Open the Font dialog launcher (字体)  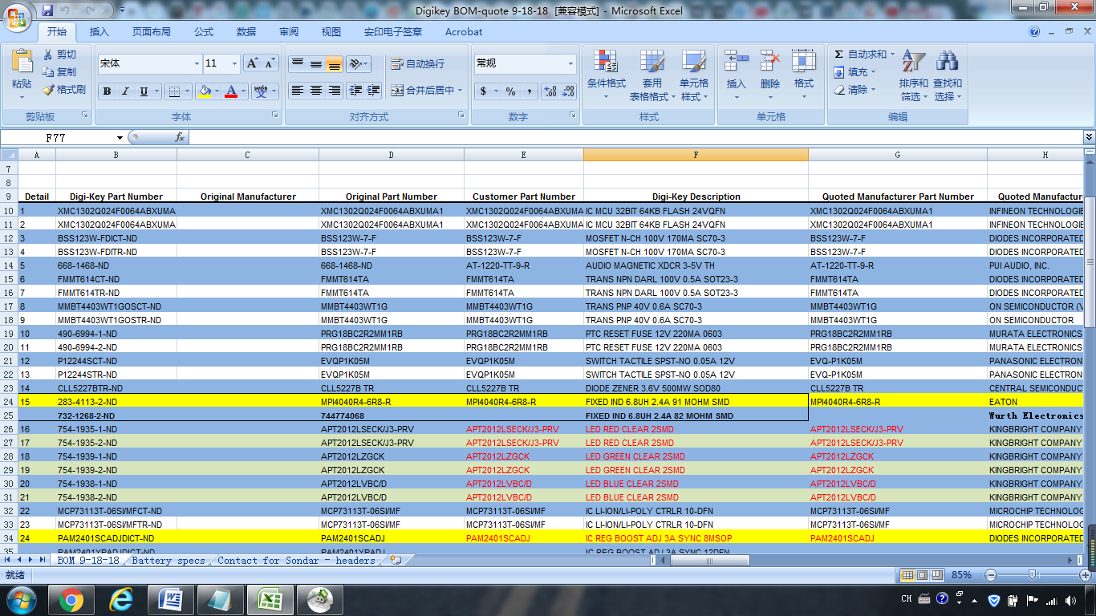point(275,115)
